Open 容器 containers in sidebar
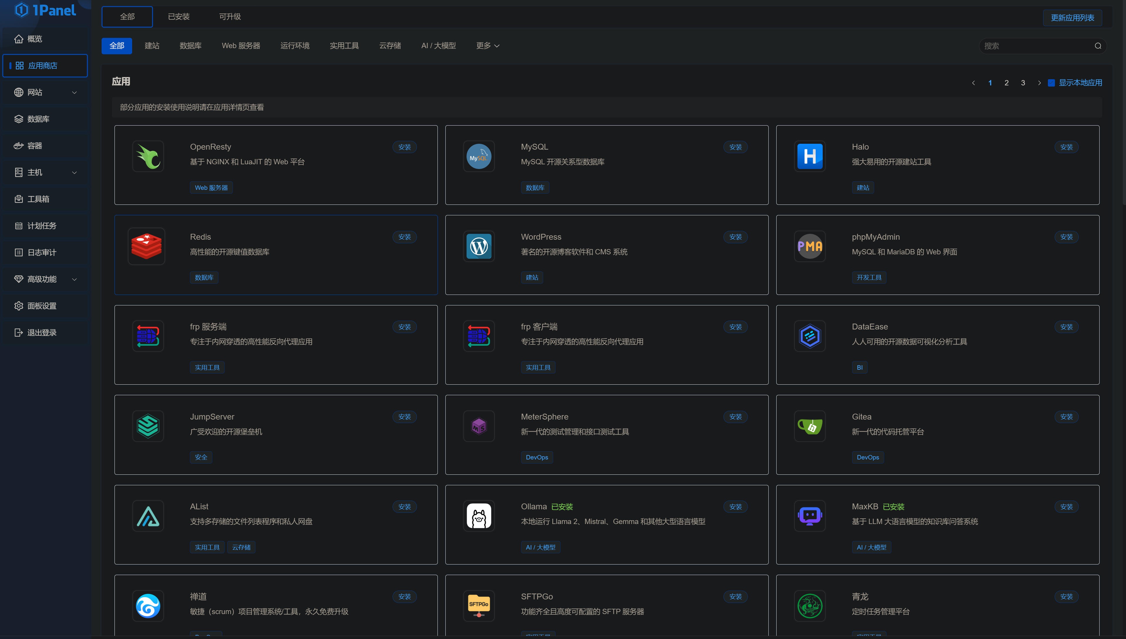The image size is (1126, 639). click(x=45, y=146)
